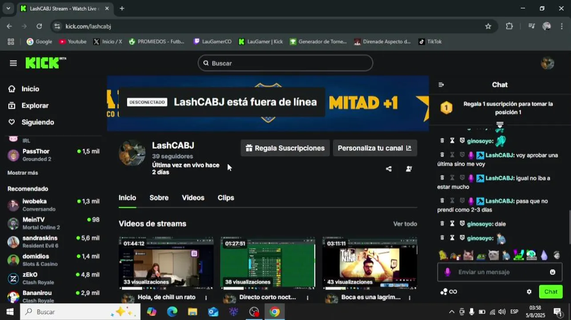This screenshot has width=571, height=320.
Task: Bookmark page with star icon
Action: (x=488, y=26)
